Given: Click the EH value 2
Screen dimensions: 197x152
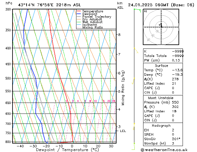Looking at the screenshot, I should click(x=173, y=130).
